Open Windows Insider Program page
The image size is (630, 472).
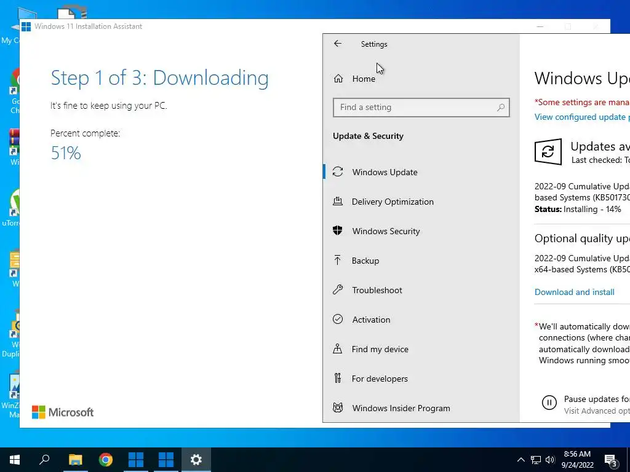coord(421,408)
